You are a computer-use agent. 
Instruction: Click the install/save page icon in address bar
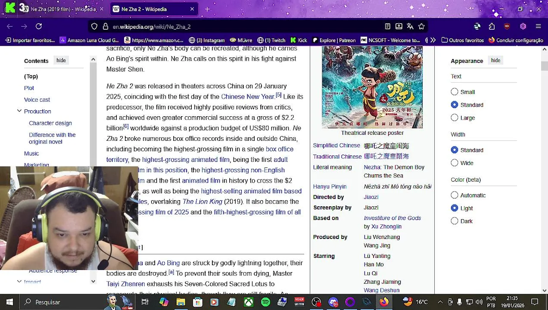pos(399,26)
